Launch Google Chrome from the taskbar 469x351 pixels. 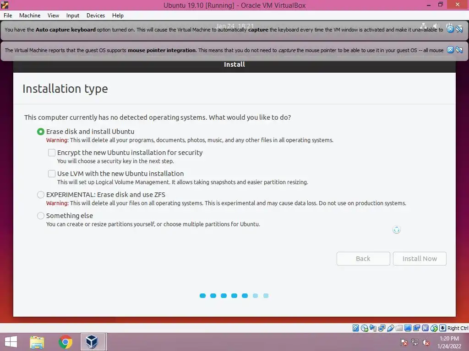[65, 342]
